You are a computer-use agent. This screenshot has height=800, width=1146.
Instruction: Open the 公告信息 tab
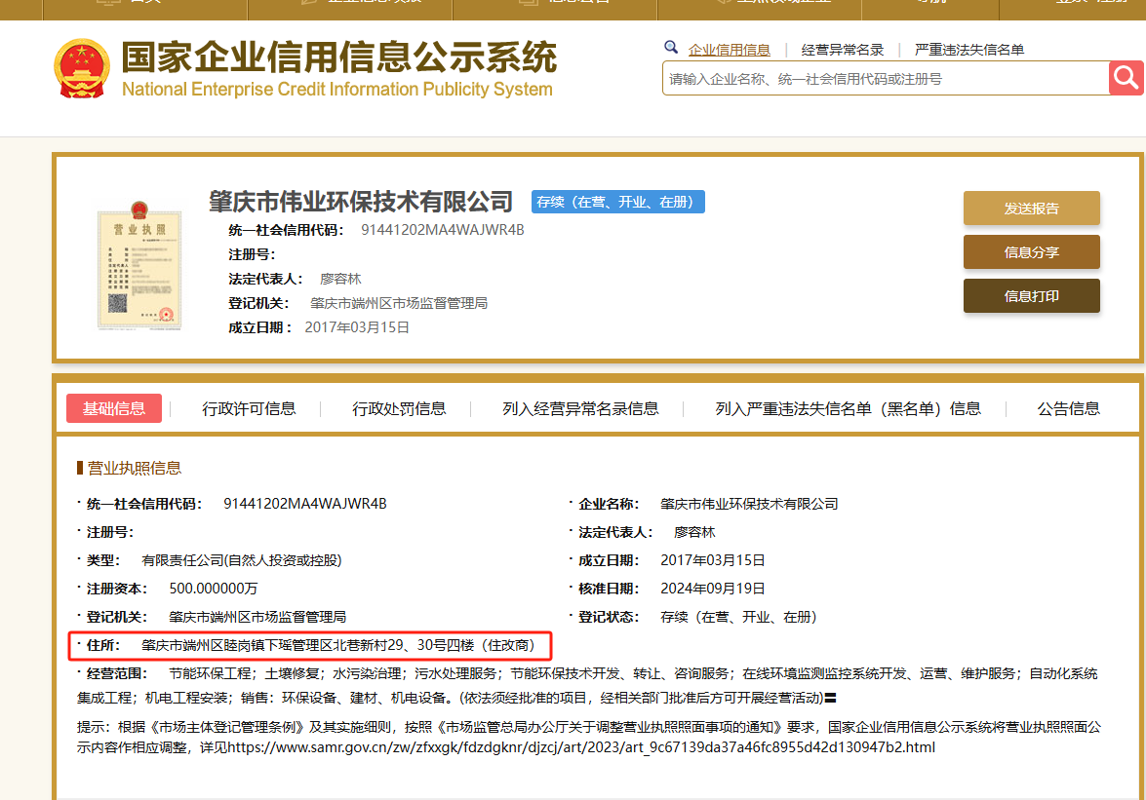[x=1069, y=408]
